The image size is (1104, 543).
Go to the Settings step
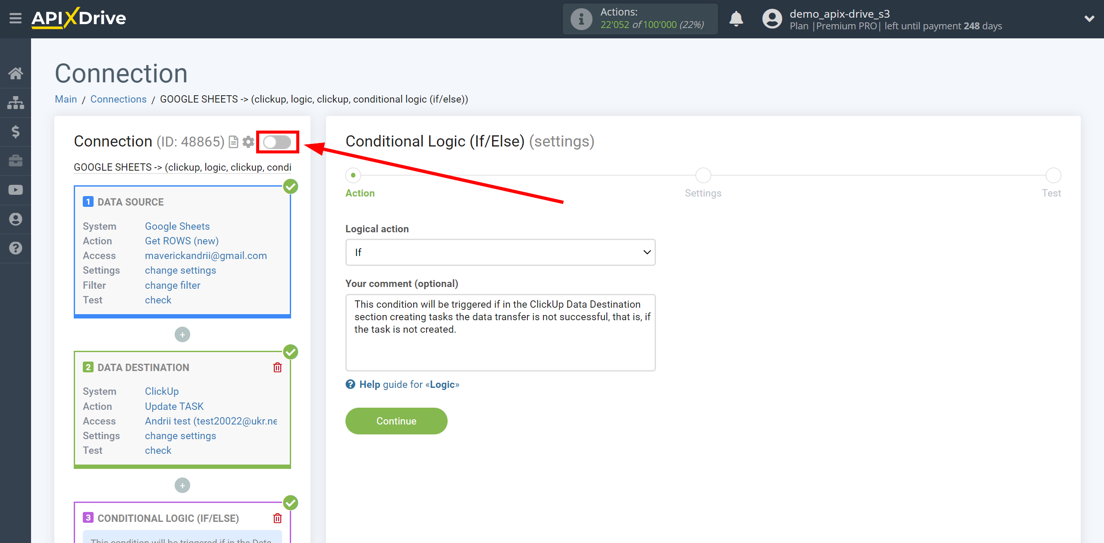[x=703, y=175]
